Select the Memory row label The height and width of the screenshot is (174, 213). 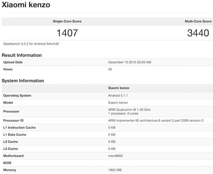[10, 170]
